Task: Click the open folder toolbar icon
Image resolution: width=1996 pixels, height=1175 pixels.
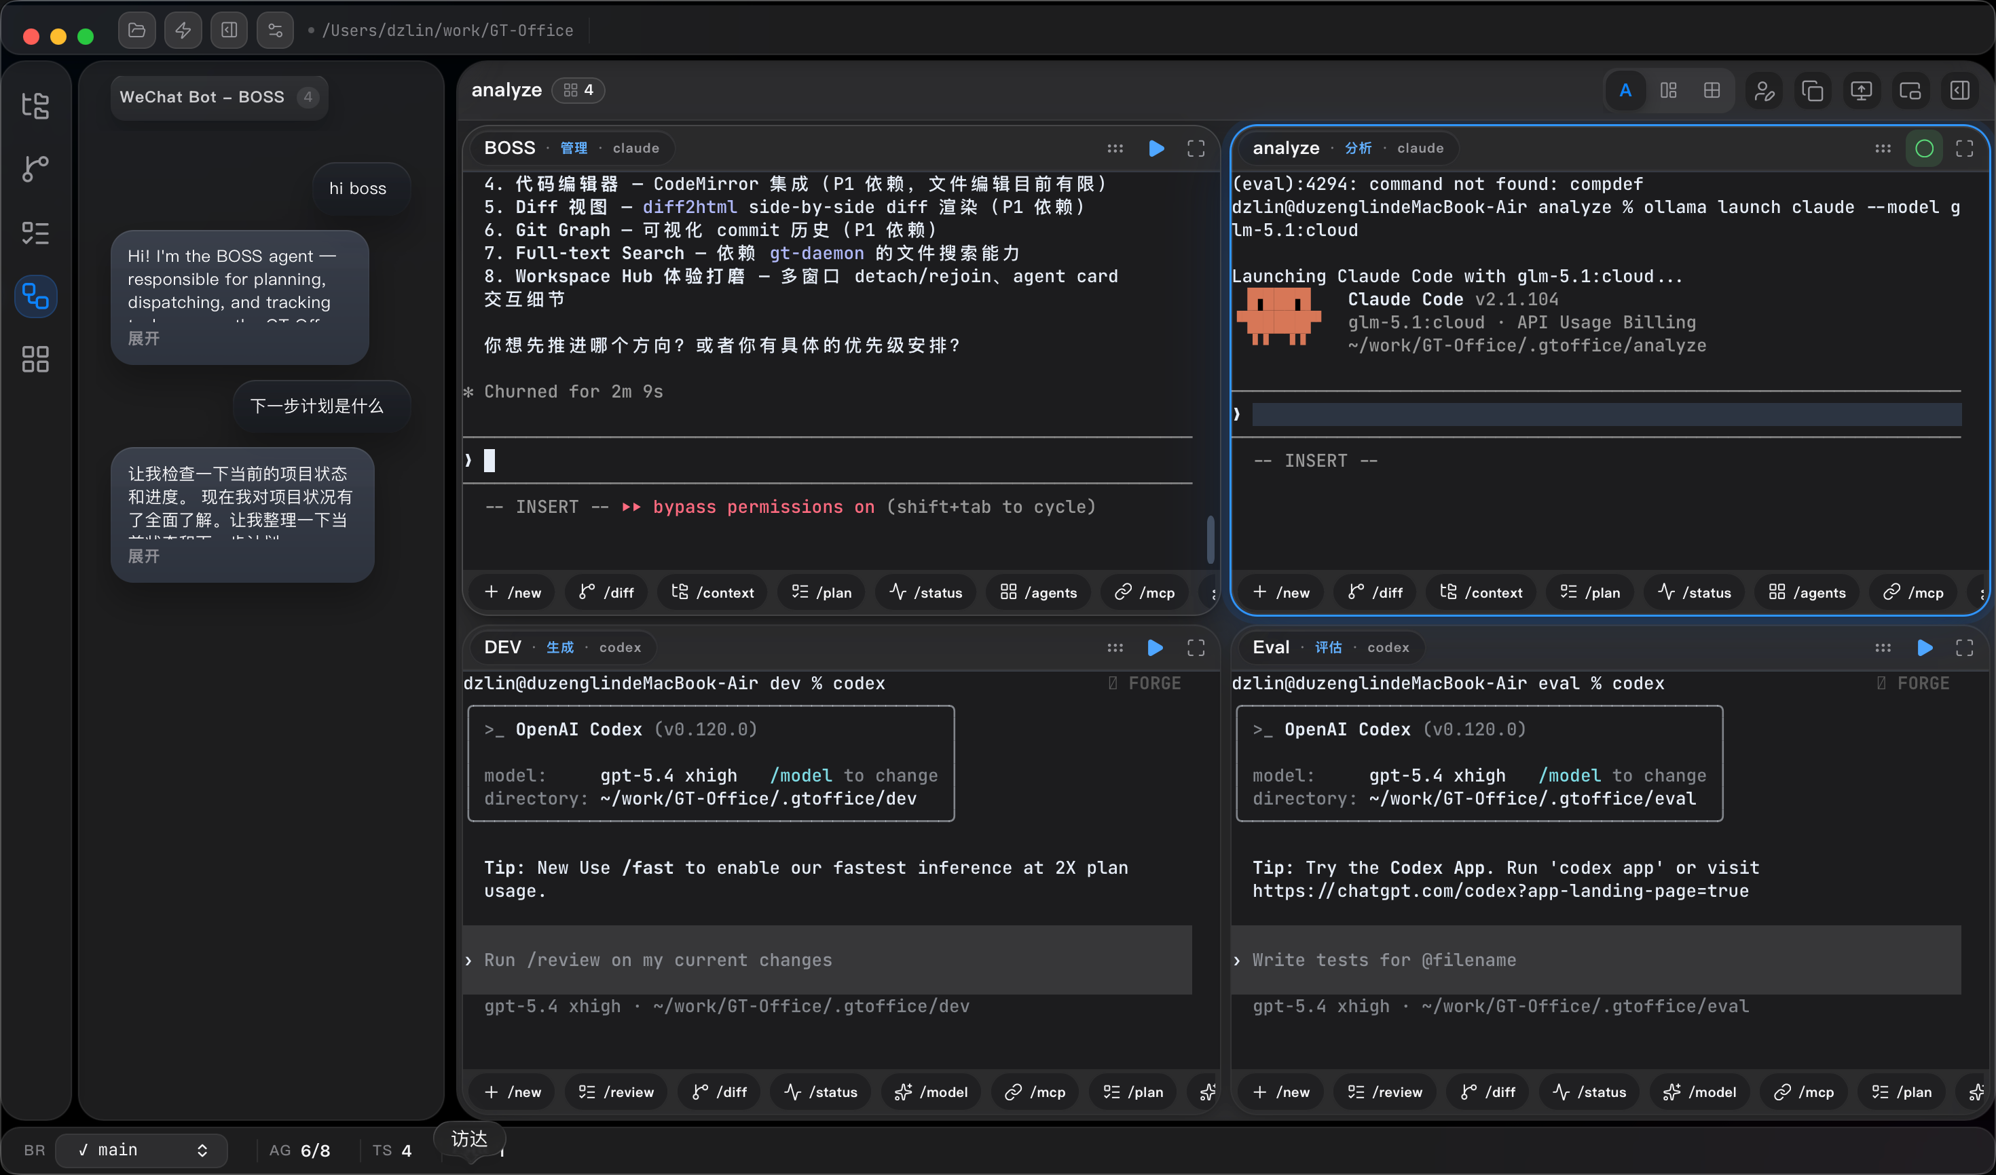Action: pyautogui.click(x=137, y=30)
